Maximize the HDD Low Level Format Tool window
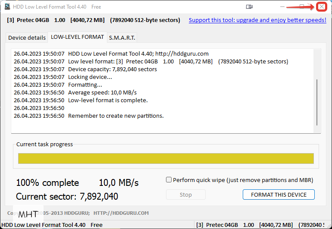Screen dimensions: 332x229 click(302, 7)
